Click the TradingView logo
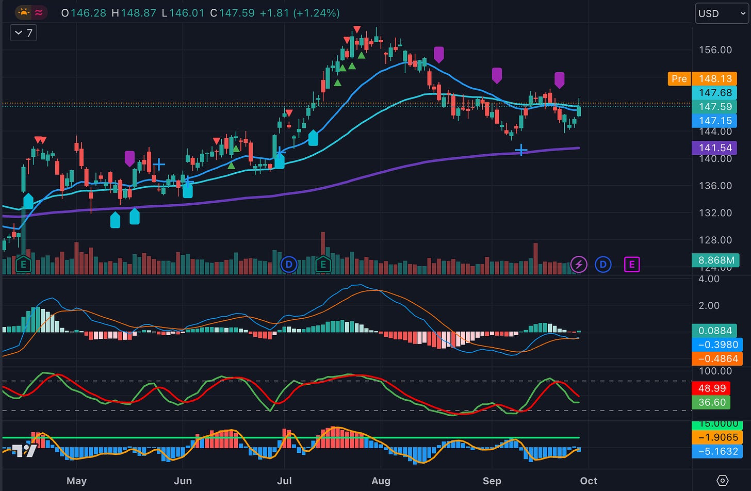This screenshot has width=751, height=491. point(25,450)
